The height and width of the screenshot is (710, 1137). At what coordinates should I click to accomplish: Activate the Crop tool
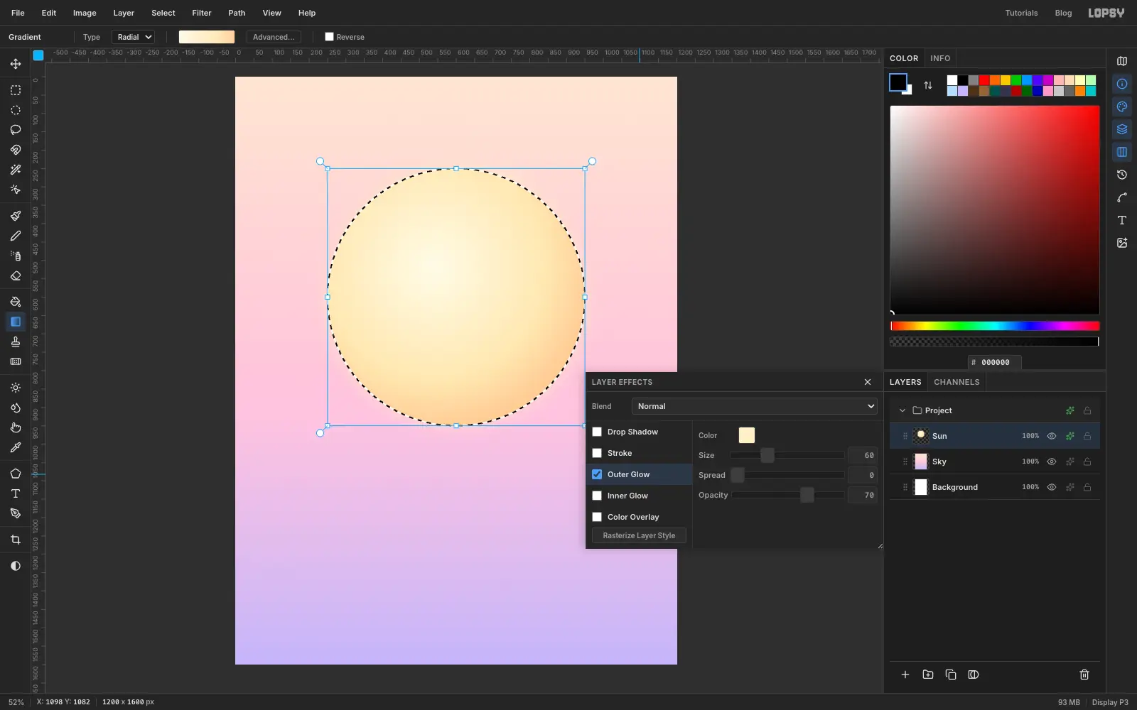point(16,540)
